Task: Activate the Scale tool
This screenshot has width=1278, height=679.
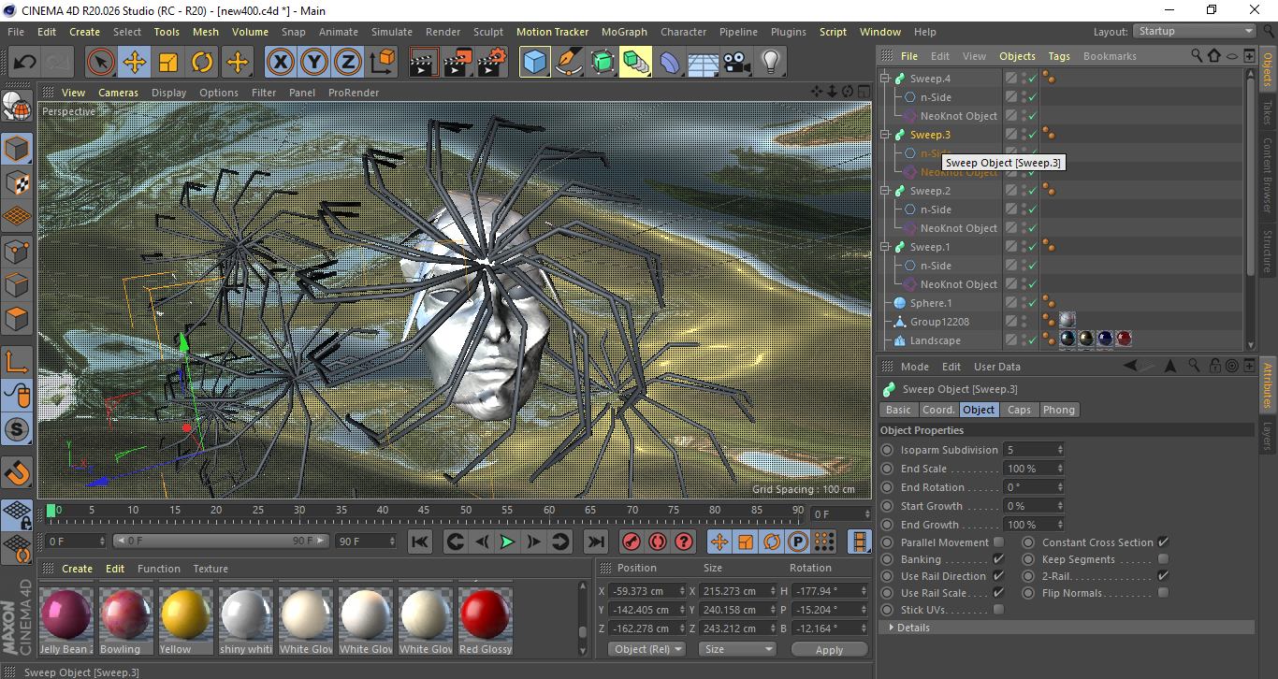Action: click(168, 63)
